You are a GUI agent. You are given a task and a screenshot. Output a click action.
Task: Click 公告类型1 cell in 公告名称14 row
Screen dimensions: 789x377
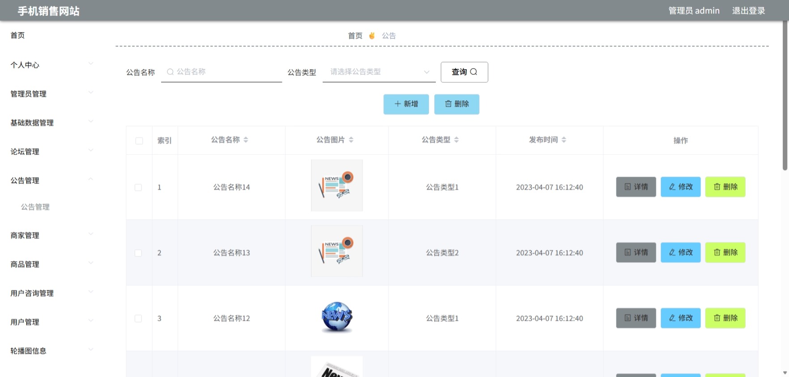click(442, 187)
